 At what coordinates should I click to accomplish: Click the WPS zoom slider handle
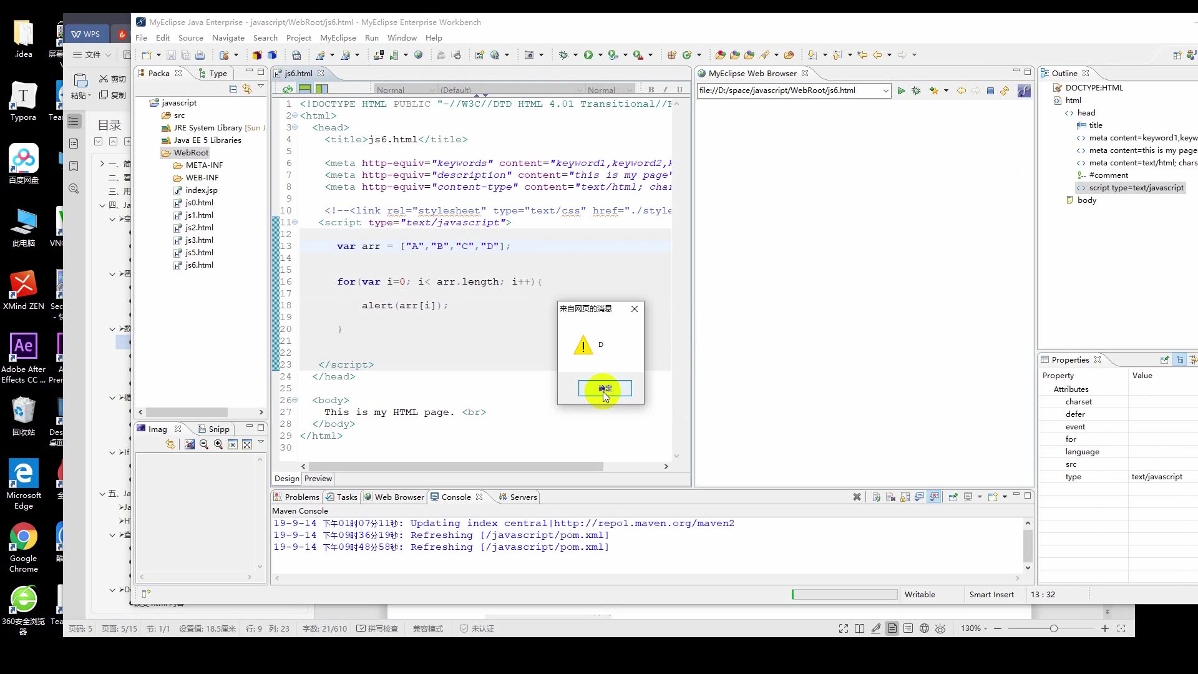click(x=1054, y=628)
